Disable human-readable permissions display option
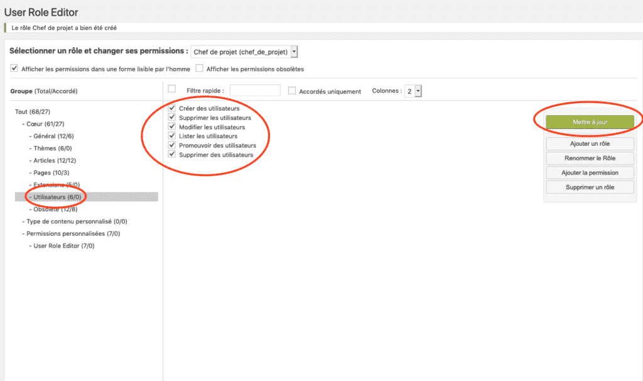This screenshot has height=381, width=643. (14, 67)
